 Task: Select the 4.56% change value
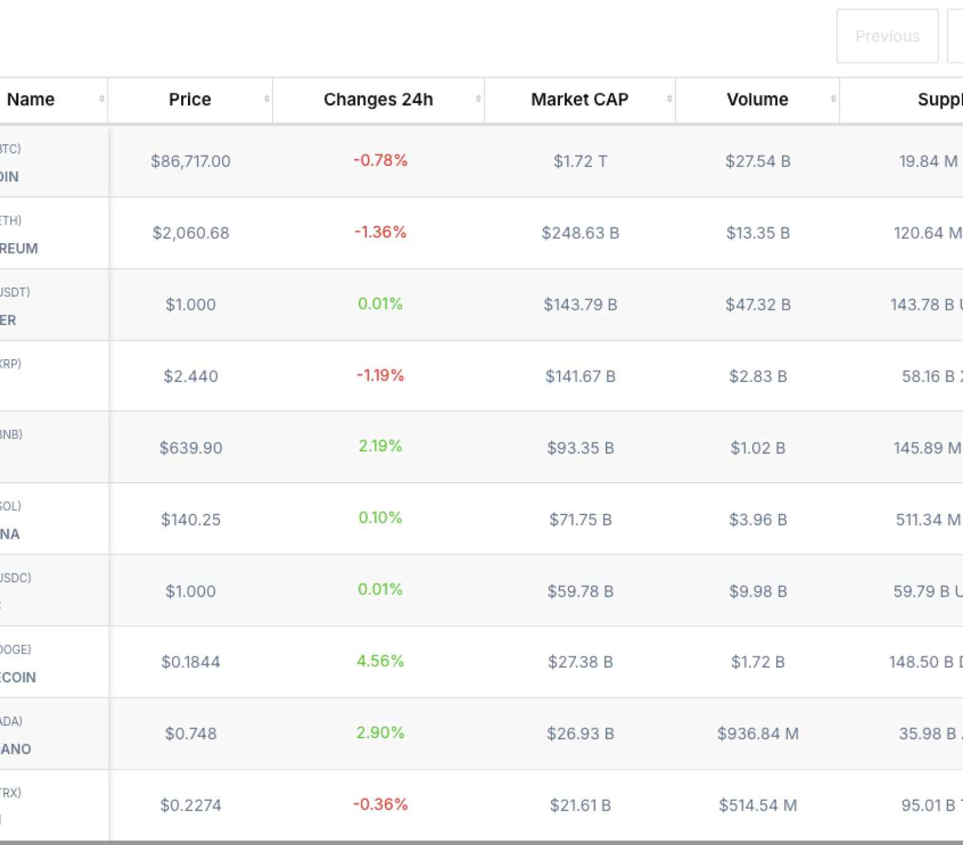(380, 661)
